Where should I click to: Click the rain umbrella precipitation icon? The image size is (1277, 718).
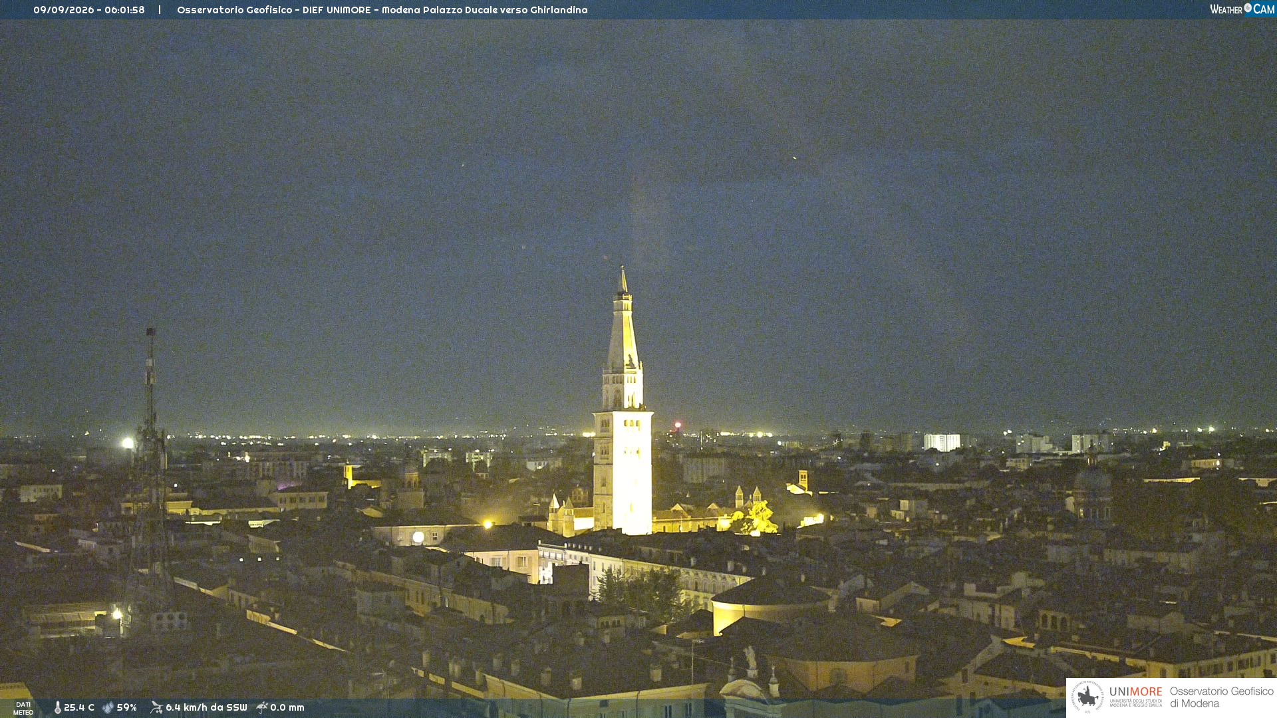click(x=262, y=707)
